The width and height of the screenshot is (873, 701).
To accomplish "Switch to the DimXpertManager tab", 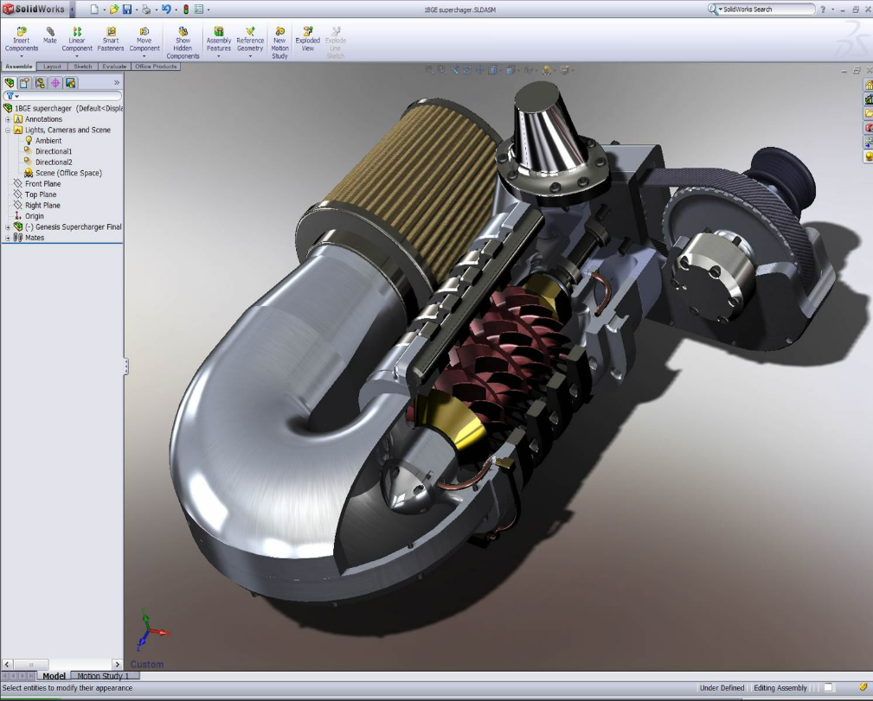I will pos(55,83).
